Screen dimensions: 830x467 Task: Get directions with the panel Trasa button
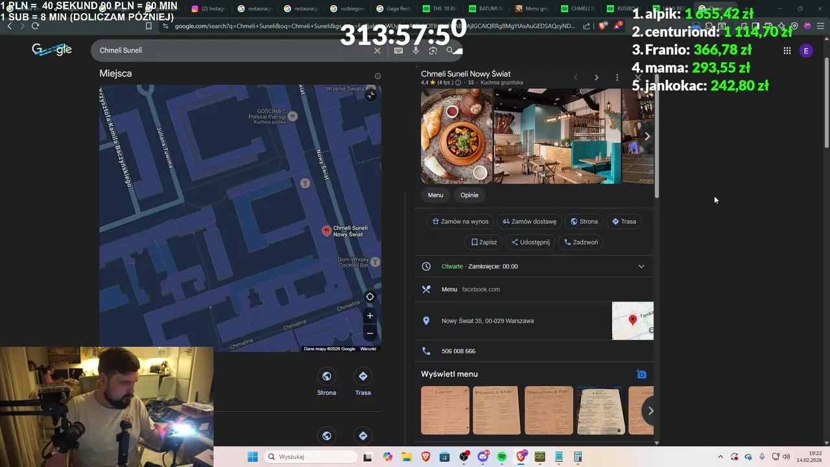[x=624, y=221]
